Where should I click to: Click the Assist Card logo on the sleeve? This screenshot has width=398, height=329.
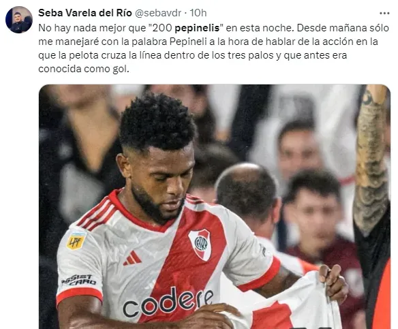pyautogui.click(x=79, y=279)
